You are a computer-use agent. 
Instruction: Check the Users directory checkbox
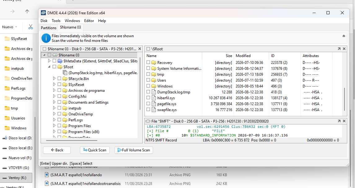[x=148, y=80]
